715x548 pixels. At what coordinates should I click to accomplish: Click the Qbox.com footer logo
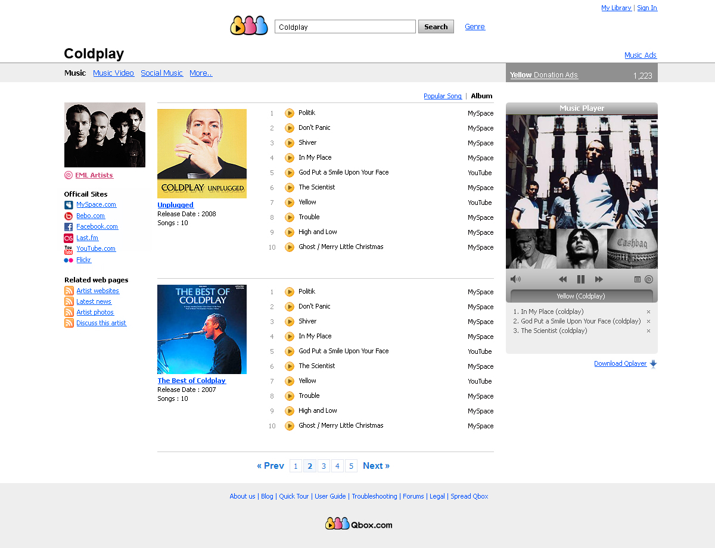pos(359,524)
